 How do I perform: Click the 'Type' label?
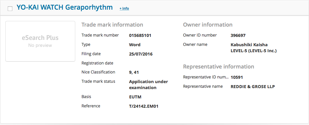click(x=86, y=45)
